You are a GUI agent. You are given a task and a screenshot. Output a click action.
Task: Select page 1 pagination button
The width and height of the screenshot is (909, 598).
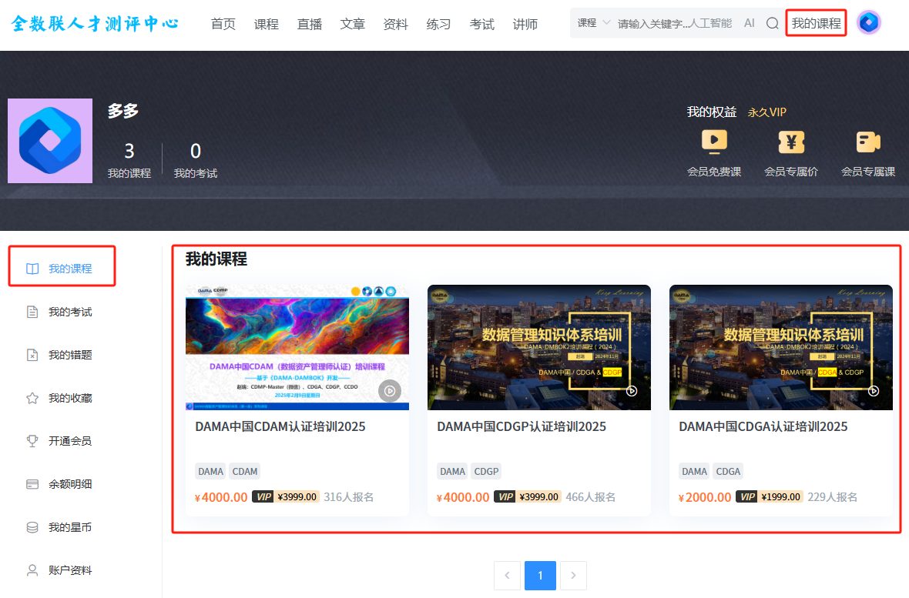pos(540,576)
